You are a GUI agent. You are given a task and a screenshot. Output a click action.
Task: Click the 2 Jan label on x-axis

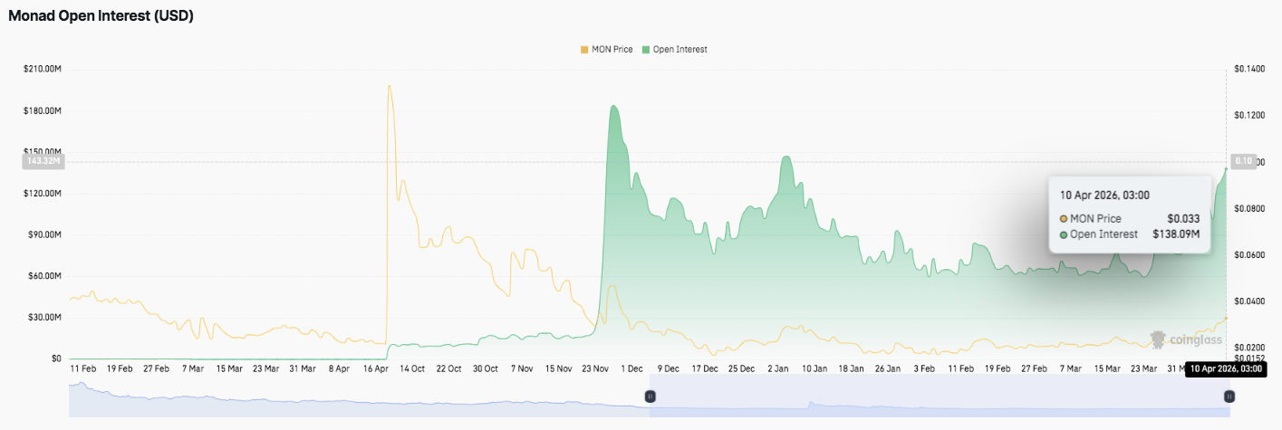777,369
